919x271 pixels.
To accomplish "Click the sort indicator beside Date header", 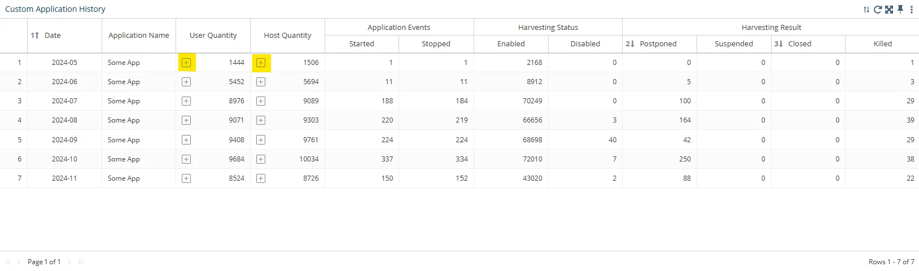I will click(35, 35).
